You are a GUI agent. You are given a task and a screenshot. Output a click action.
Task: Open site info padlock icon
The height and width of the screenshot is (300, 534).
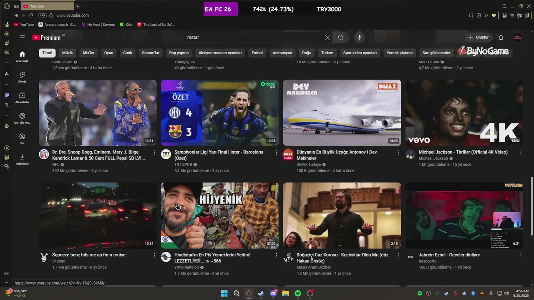click(51, 15)
